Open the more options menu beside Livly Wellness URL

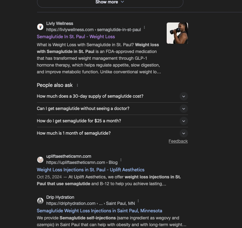(x=144, y=27)
